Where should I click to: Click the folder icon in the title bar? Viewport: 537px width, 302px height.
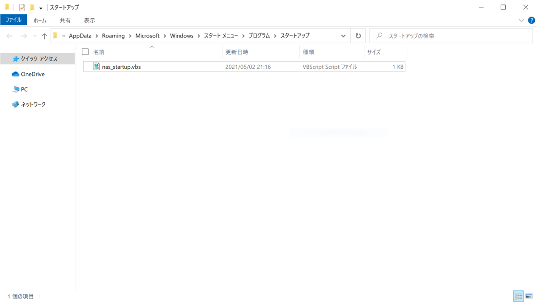tap(6, 7)
